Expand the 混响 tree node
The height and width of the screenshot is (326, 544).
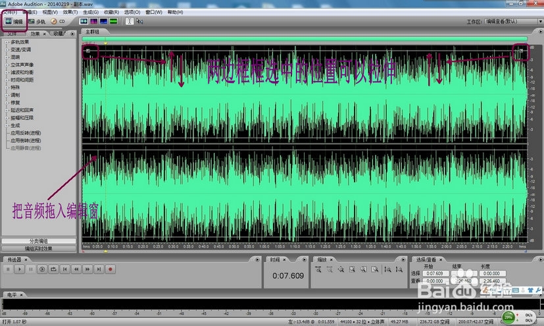pyautogui.click(x=6, y=57)
